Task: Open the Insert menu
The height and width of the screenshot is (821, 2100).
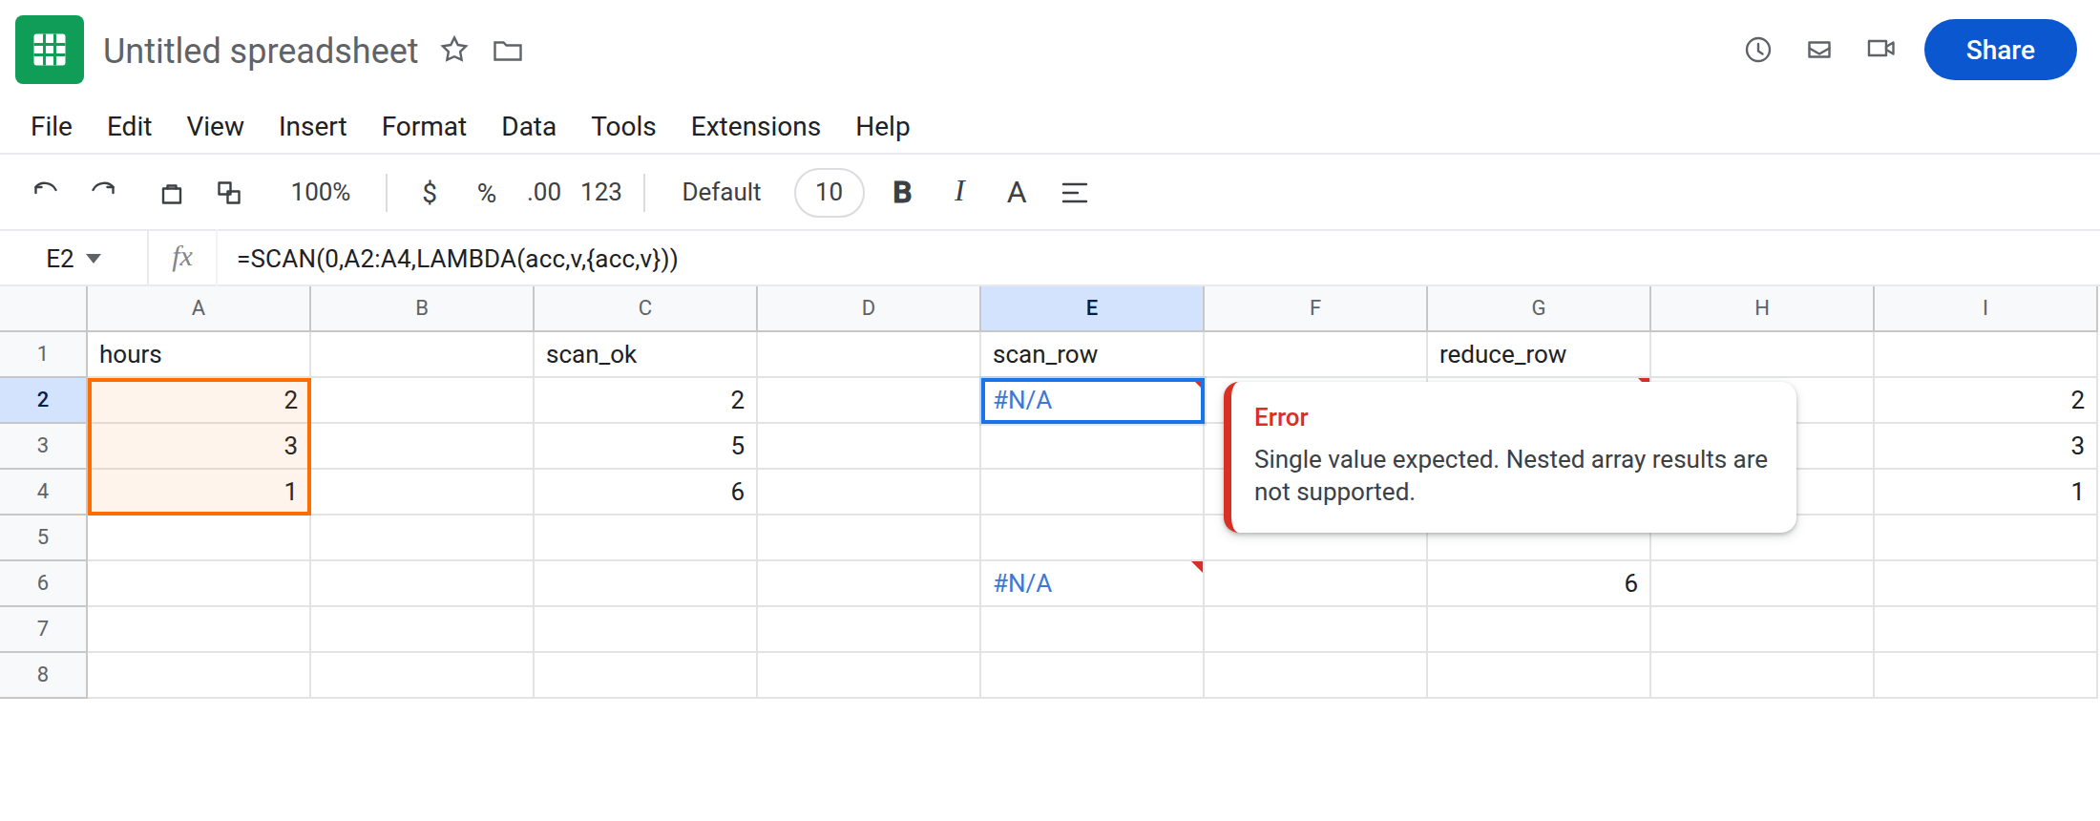Action: 312,126
